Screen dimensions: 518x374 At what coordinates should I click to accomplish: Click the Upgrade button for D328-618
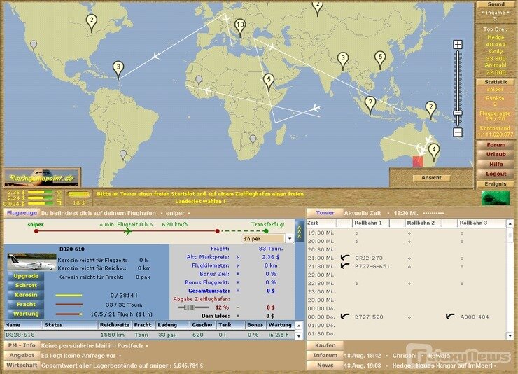tap(26, 276)
